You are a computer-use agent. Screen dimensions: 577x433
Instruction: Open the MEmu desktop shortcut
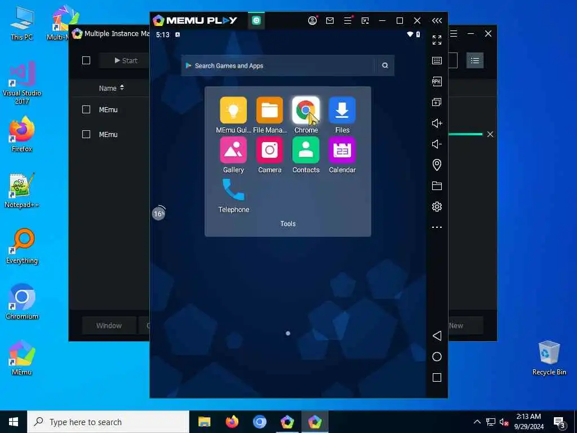[22, 357]
